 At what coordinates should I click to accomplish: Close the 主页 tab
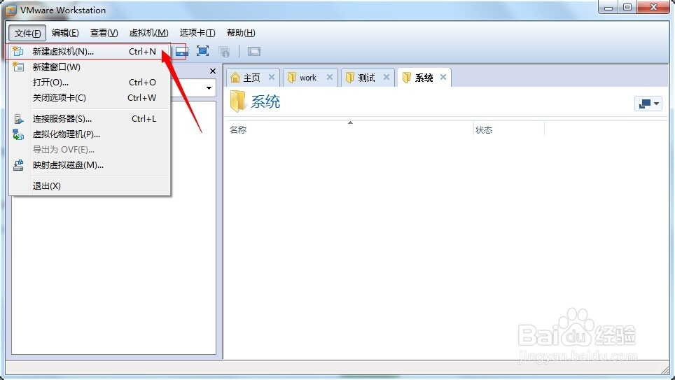coord(272,77)
